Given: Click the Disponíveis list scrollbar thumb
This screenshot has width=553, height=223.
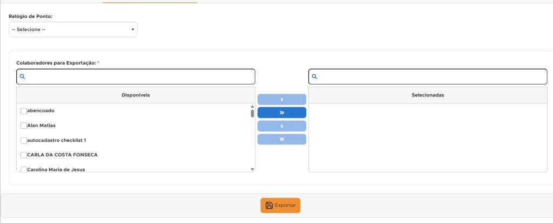Looking at the screenshot, I should 252,113.
